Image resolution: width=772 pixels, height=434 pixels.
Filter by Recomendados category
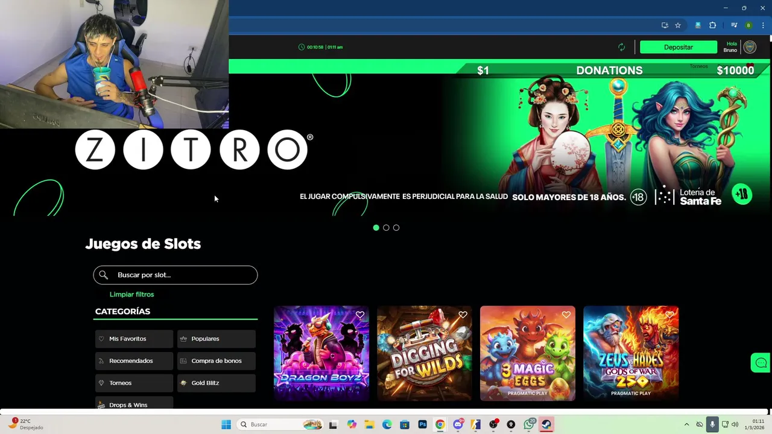point(134,361)
